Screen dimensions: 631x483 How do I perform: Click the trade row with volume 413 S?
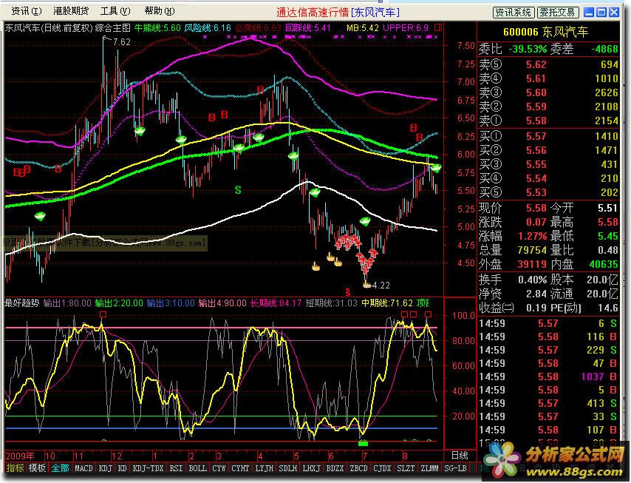pos(548,403)
